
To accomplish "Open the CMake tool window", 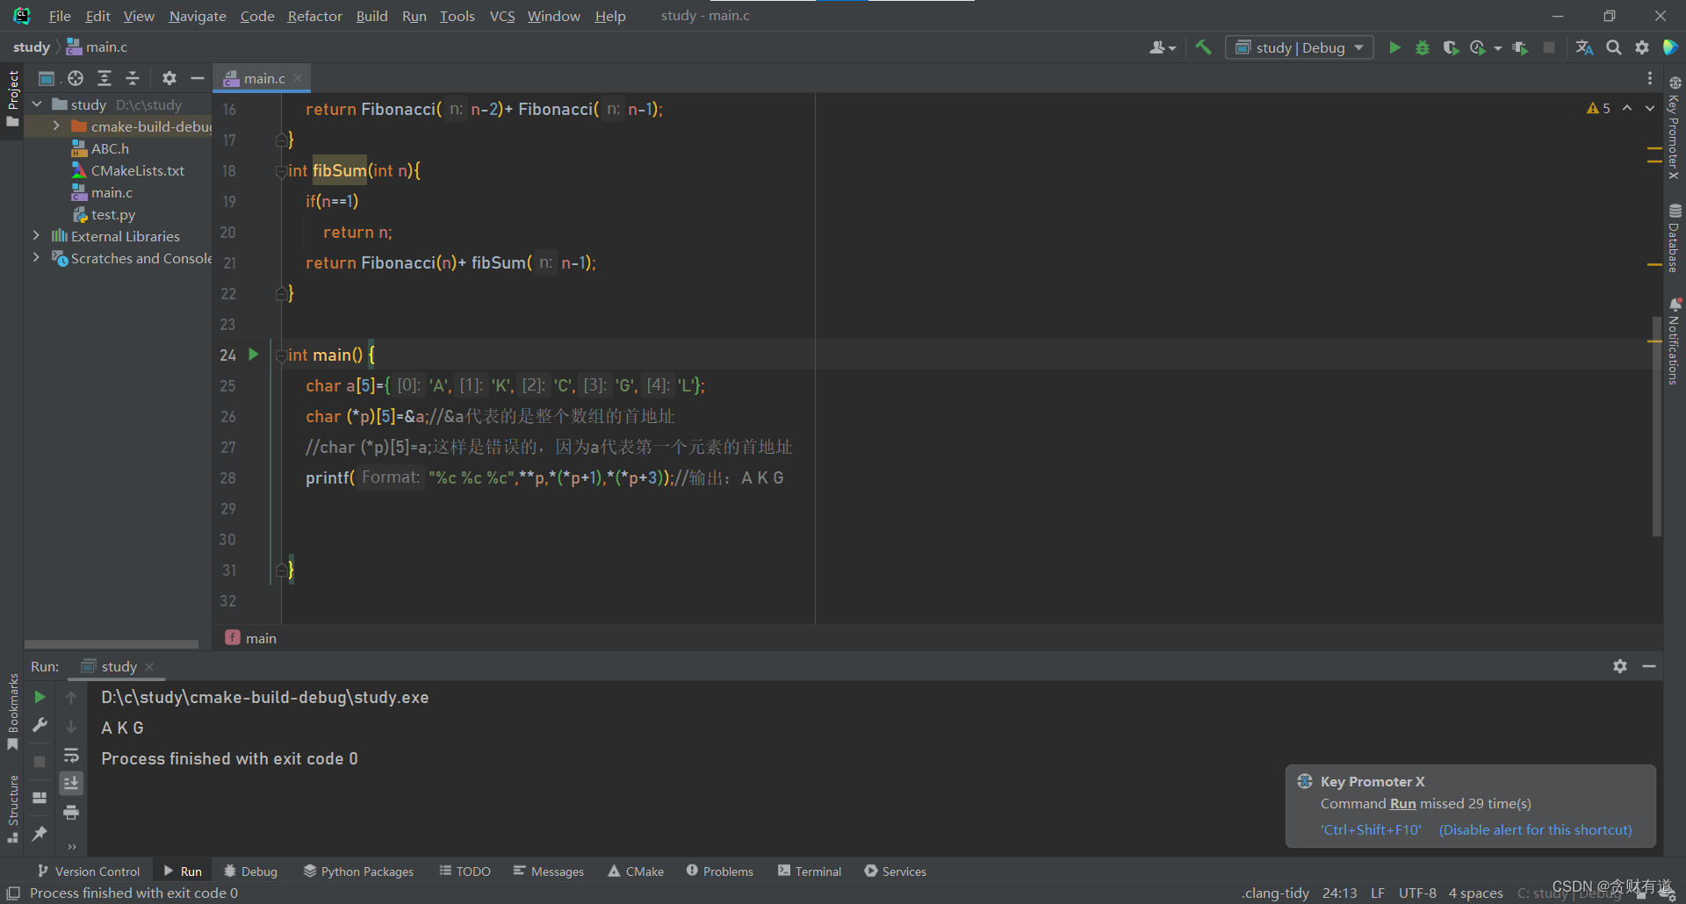I will tap(636, 871).
